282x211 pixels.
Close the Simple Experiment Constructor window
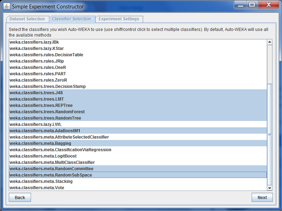click(269, 5)
